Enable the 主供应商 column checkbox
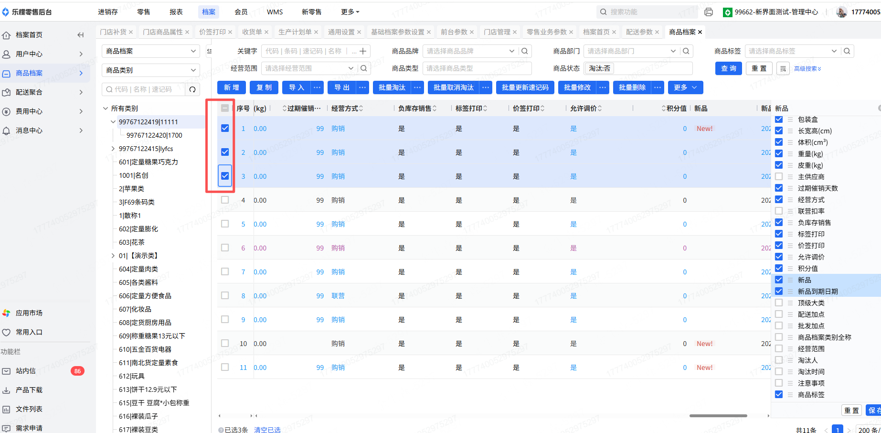 (x=779, y=176)
